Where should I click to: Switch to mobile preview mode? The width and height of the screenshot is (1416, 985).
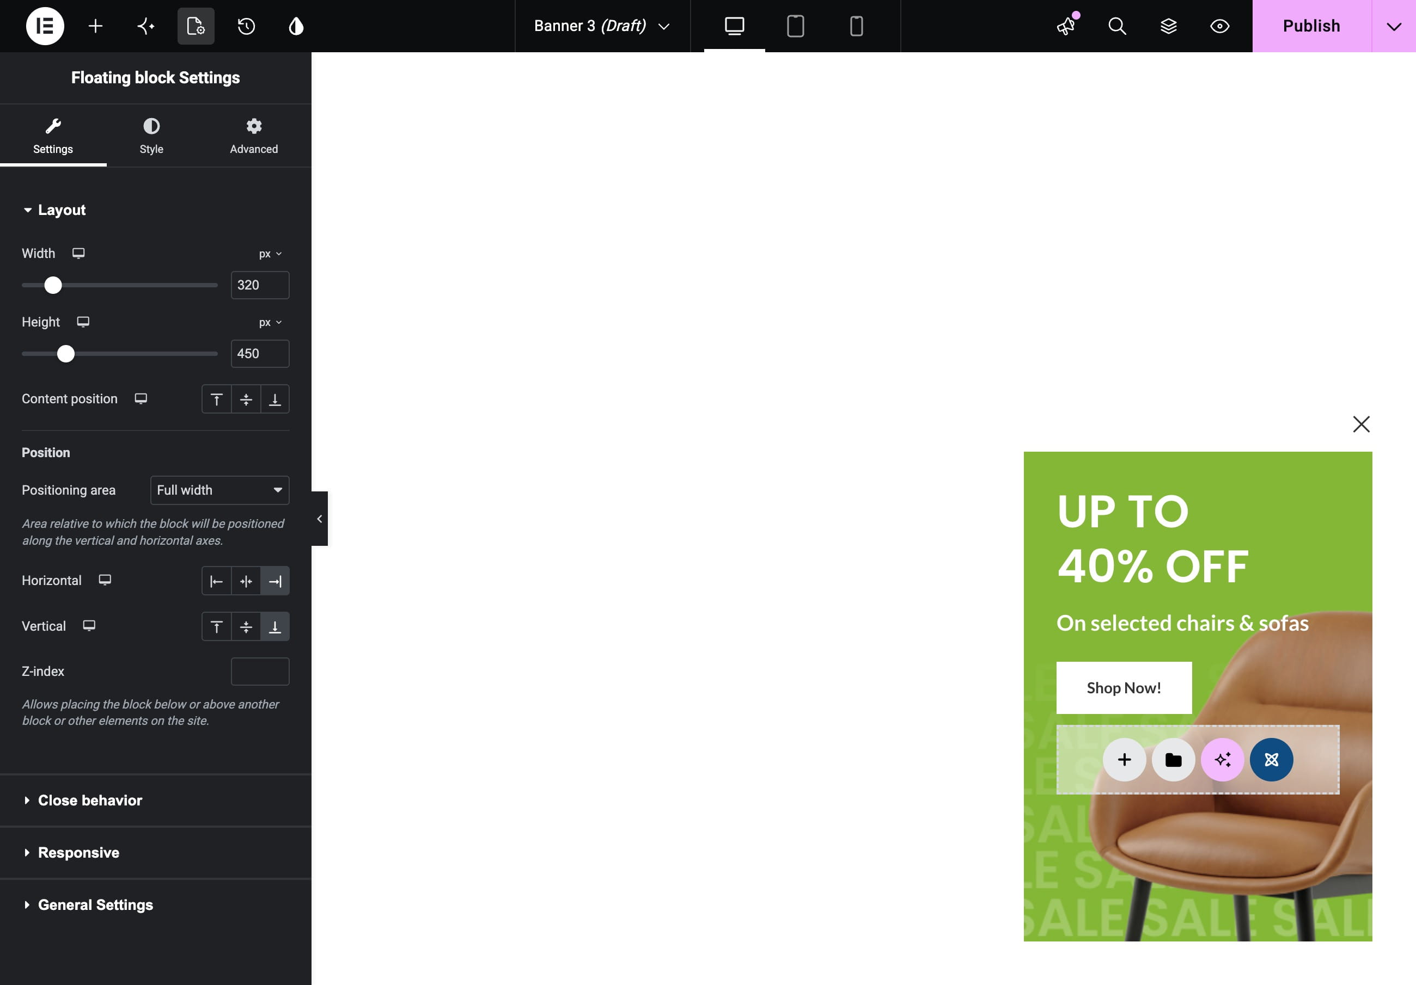(856, 26)
